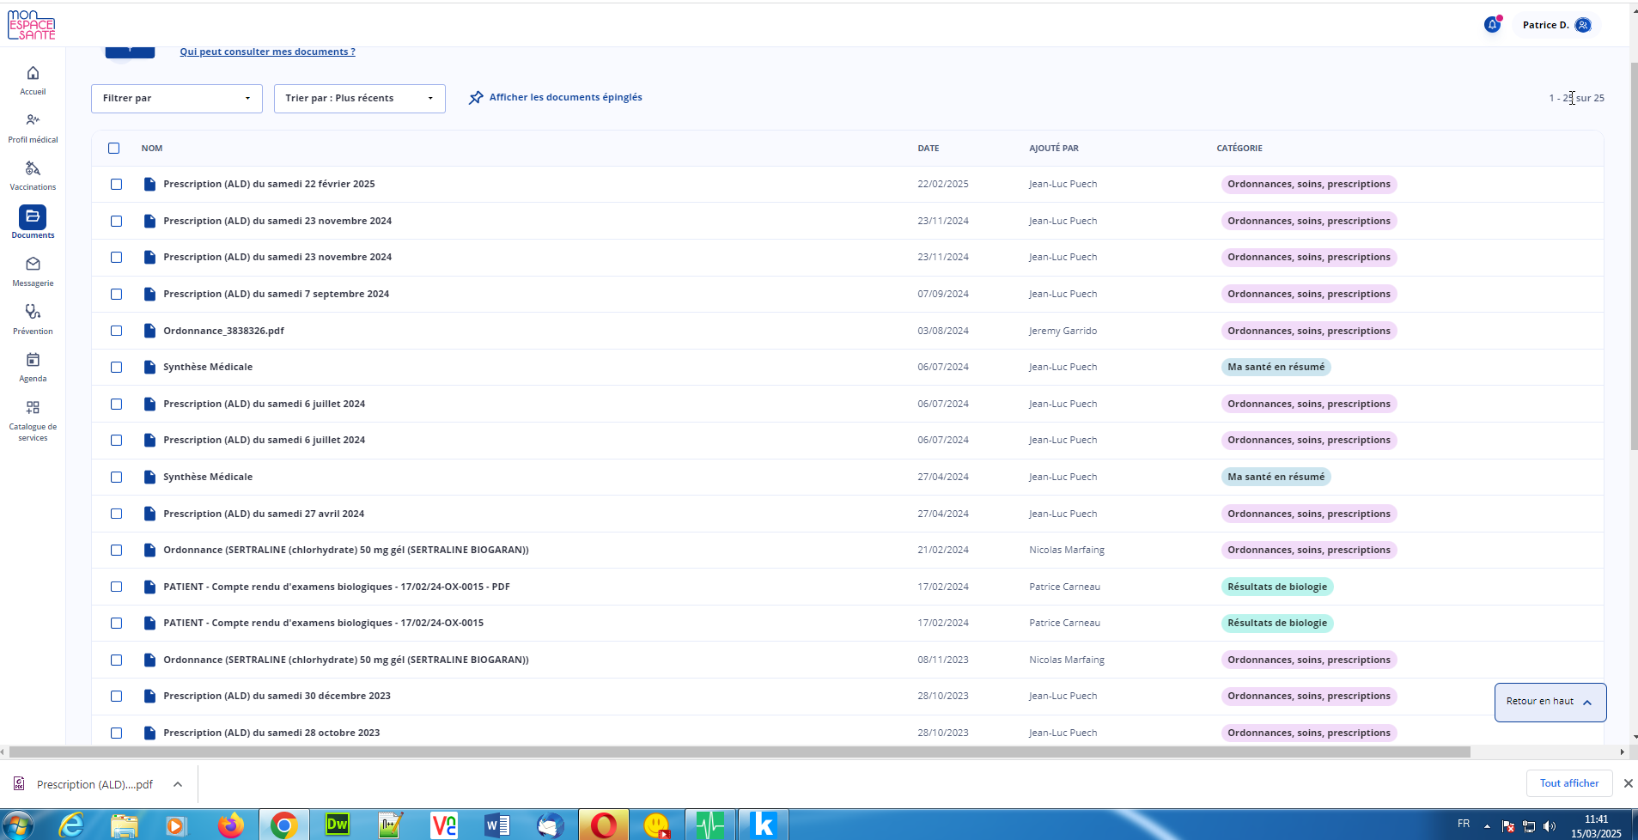Open link Qui peut consulter mes documents
The image size is (1638, 840).
(267, 52)
